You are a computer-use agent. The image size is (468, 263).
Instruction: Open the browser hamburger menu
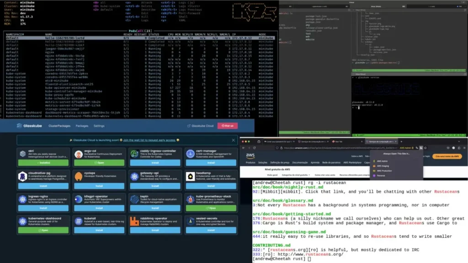(x=464, y=148)
